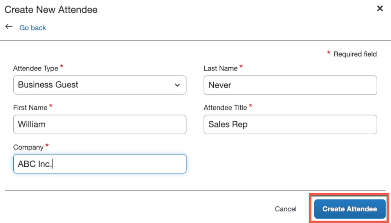Click the red asterisk beside Required field
The height and width of the screenshot is (223, 391).
point(329,53)
